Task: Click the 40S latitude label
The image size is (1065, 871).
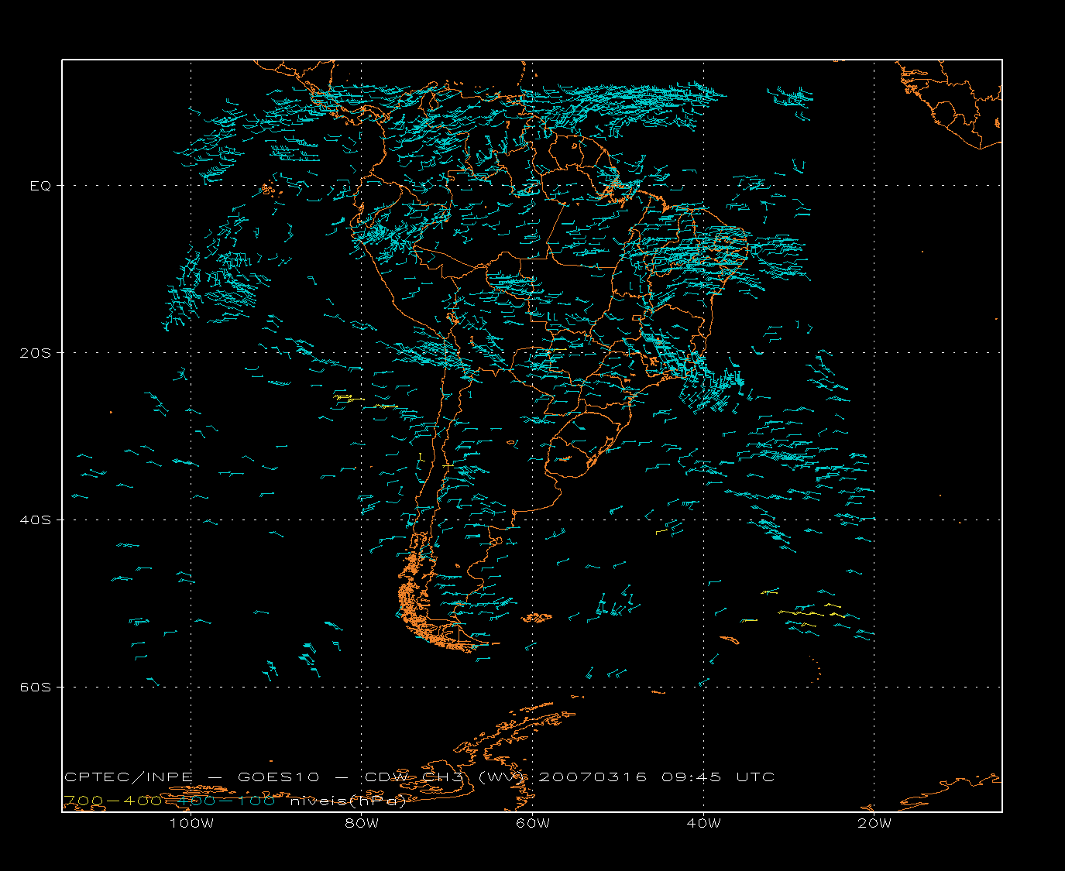Action: coord(35,520)
